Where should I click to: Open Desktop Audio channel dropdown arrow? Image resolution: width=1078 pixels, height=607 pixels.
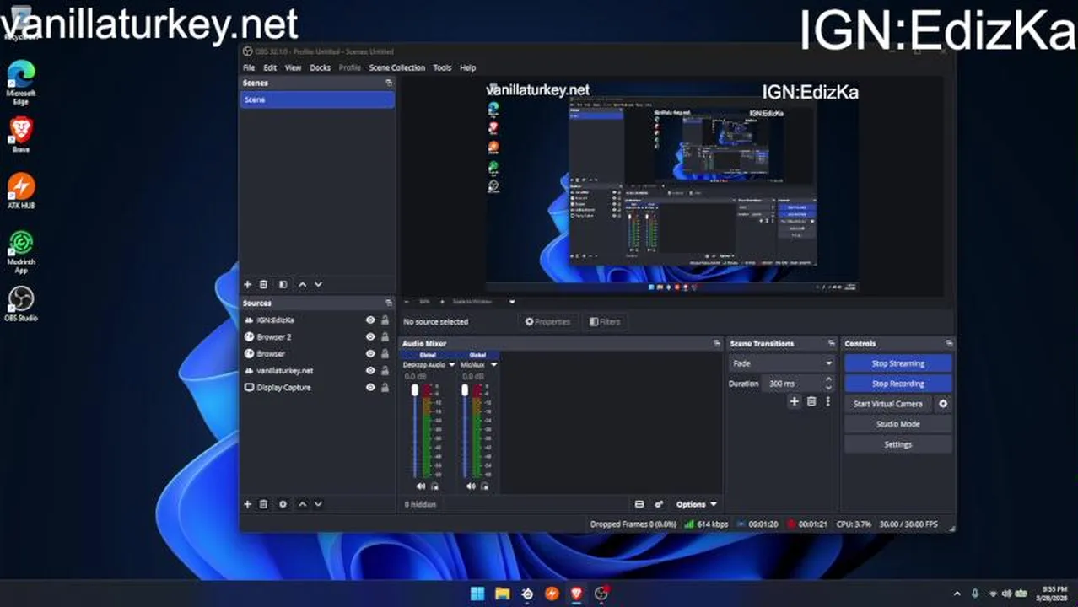452,365
